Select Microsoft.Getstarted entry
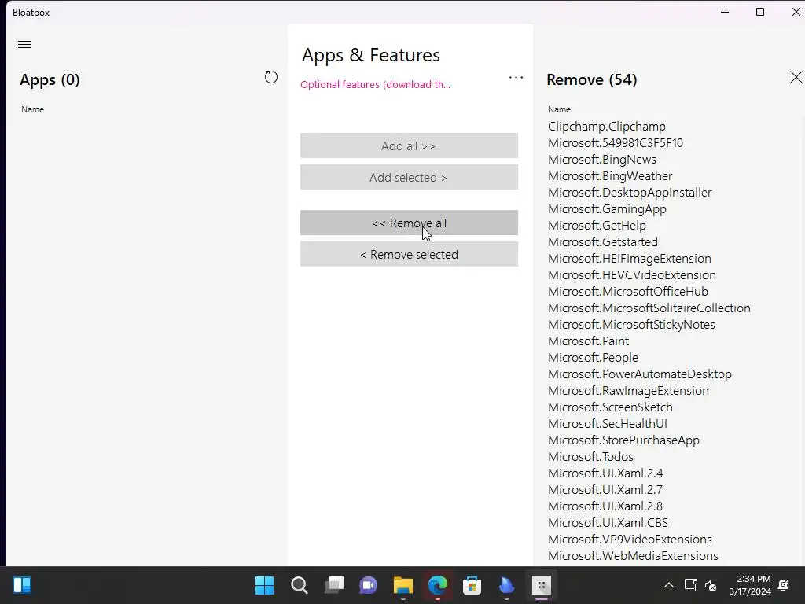 pos(602,242)
